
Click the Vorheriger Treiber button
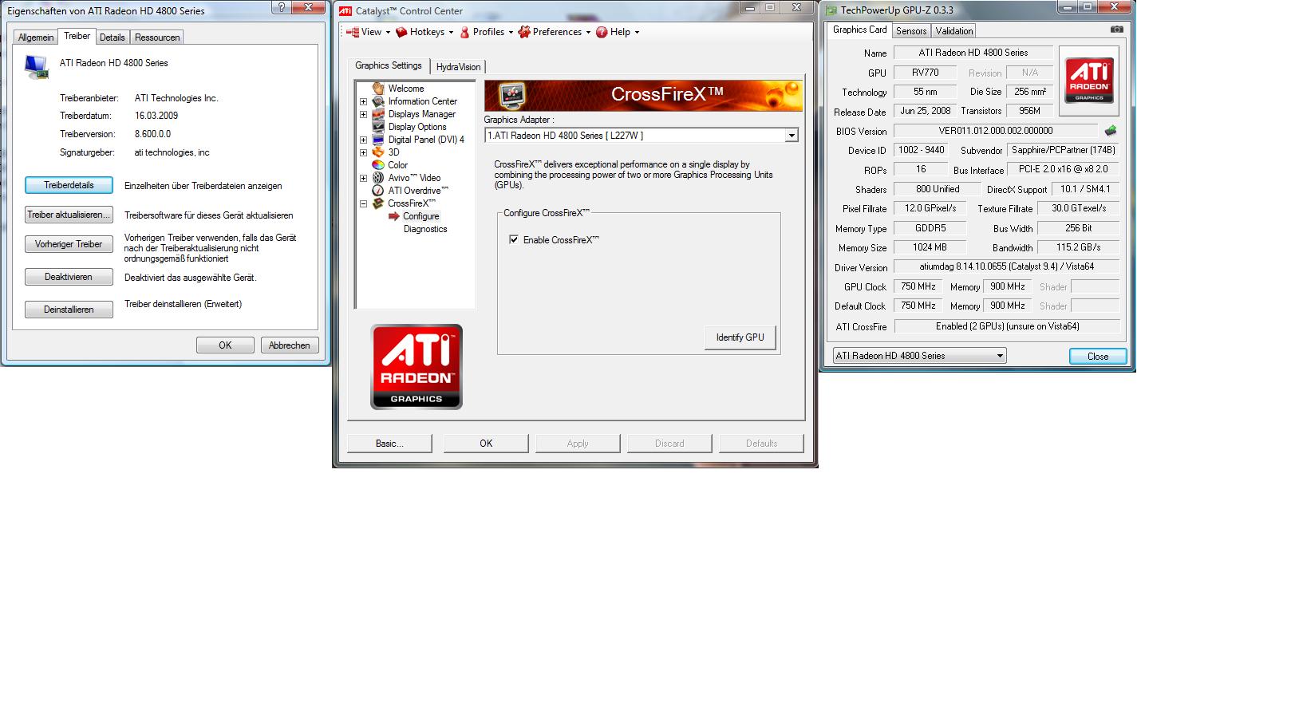[x=69, y=244]
